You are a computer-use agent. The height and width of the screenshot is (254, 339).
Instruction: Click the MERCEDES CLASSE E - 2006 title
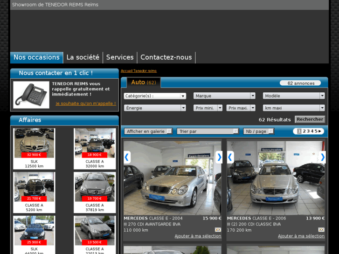click(x=256, y=218)
